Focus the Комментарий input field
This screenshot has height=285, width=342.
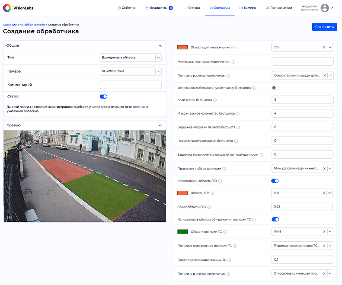[x=131, y=85]
